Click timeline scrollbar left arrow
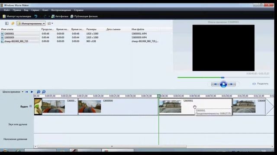The image size is (277, 155). pyautogui.click(x=35, y=146)
